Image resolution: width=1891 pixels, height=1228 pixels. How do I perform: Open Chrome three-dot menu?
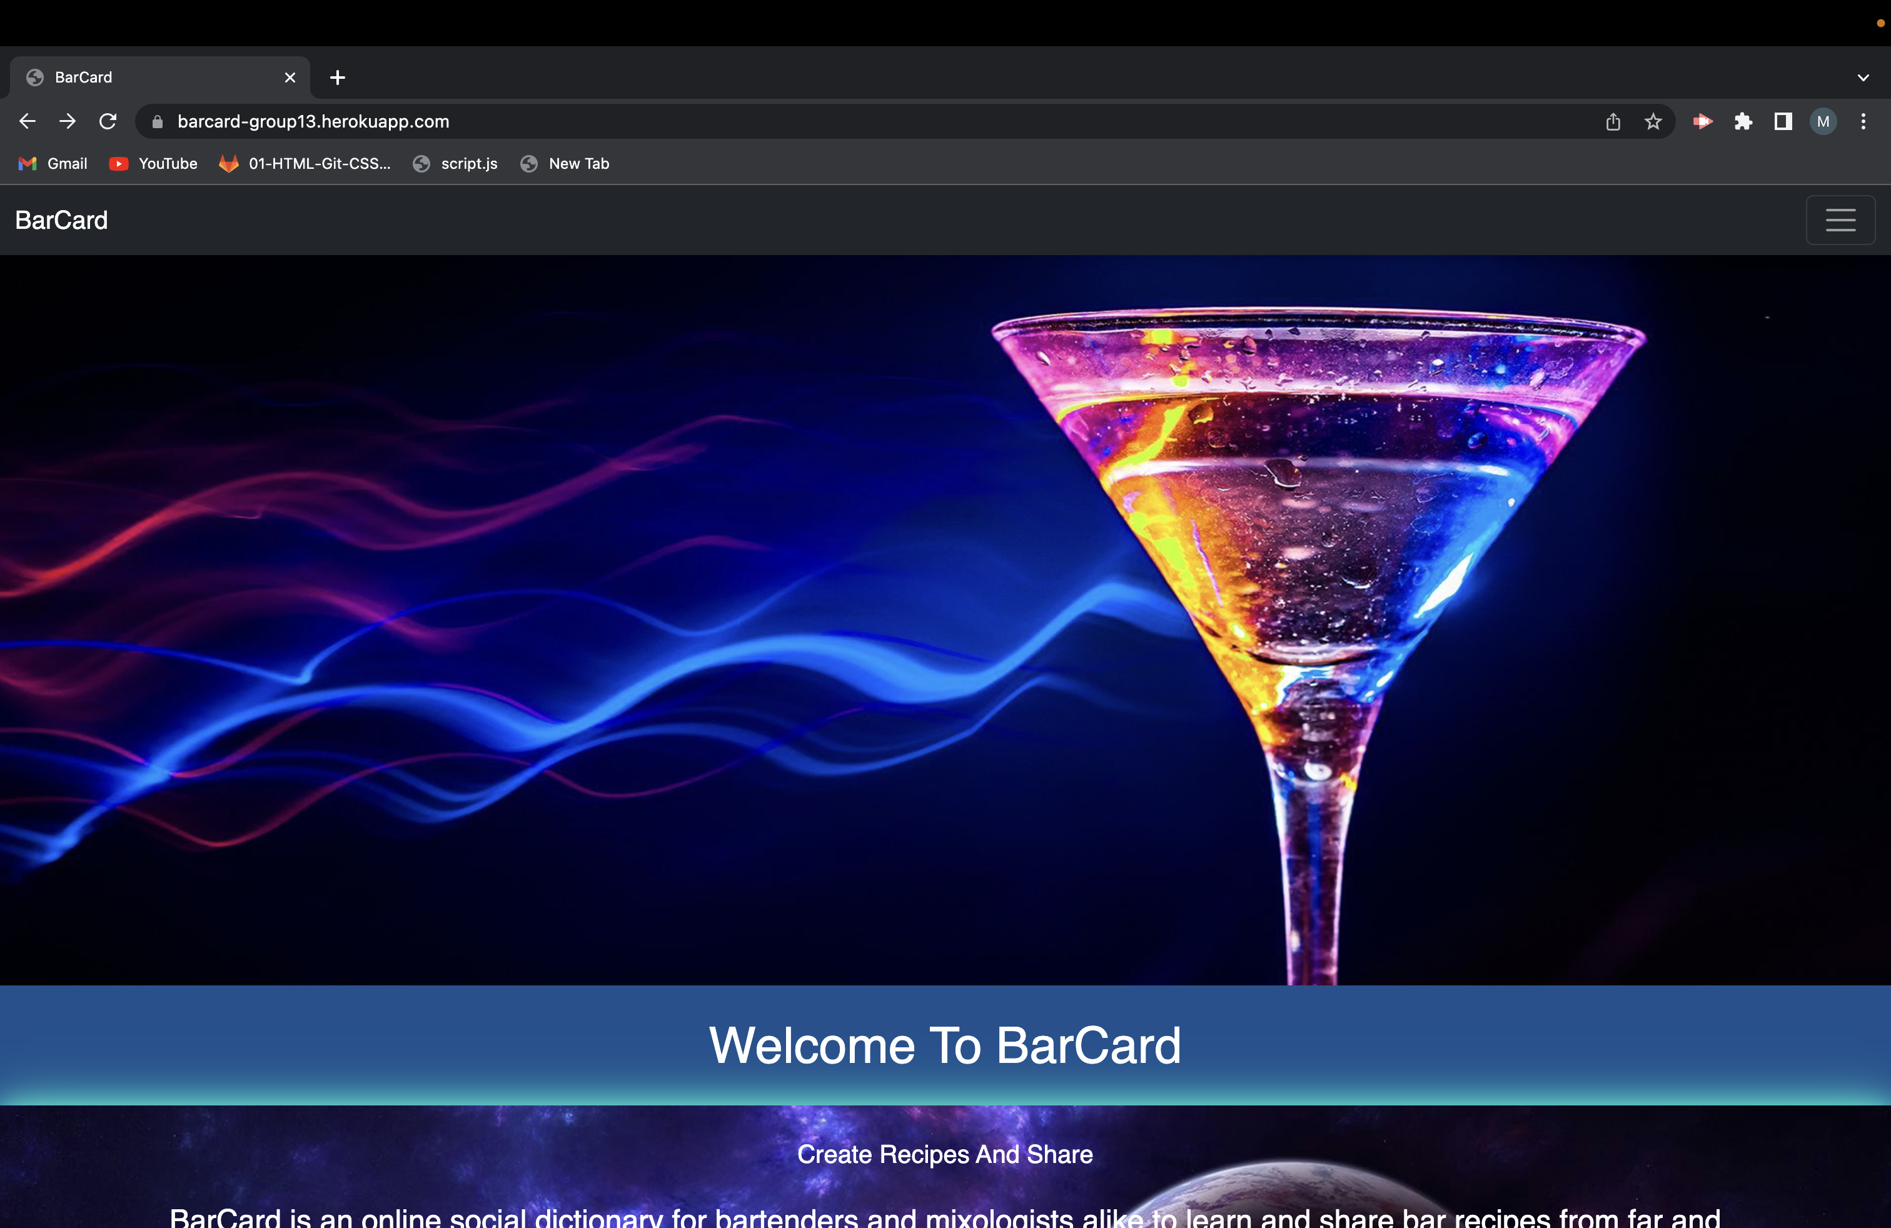1863,121
